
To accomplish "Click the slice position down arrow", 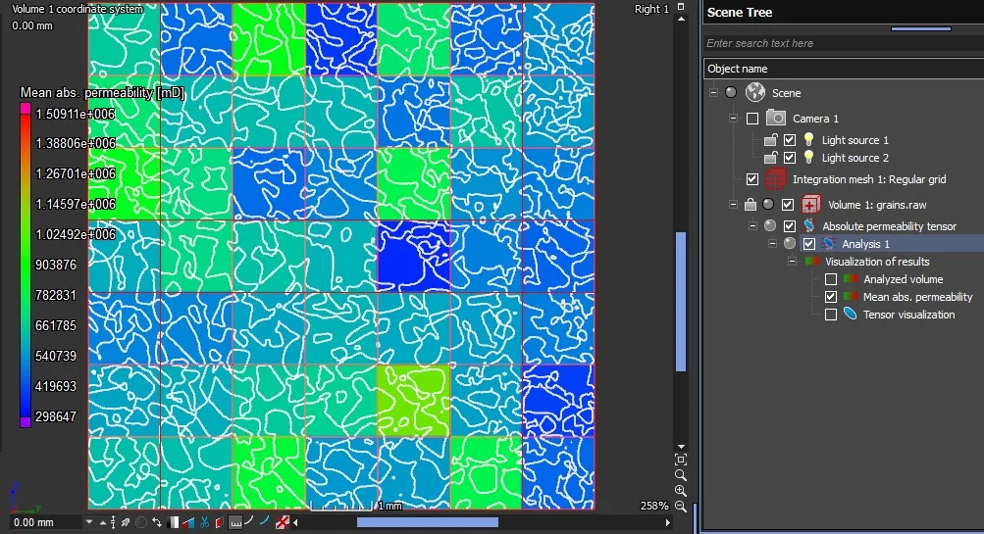I will click(89, 522).
